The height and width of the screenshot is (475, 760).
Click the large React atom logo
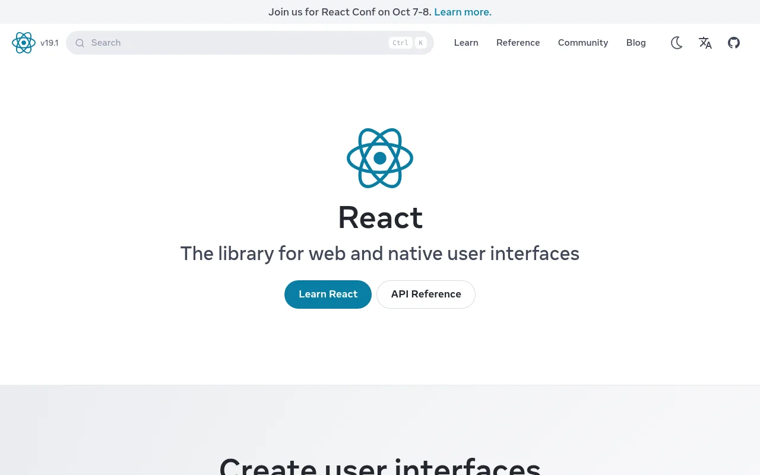click(x=380, y=158)
